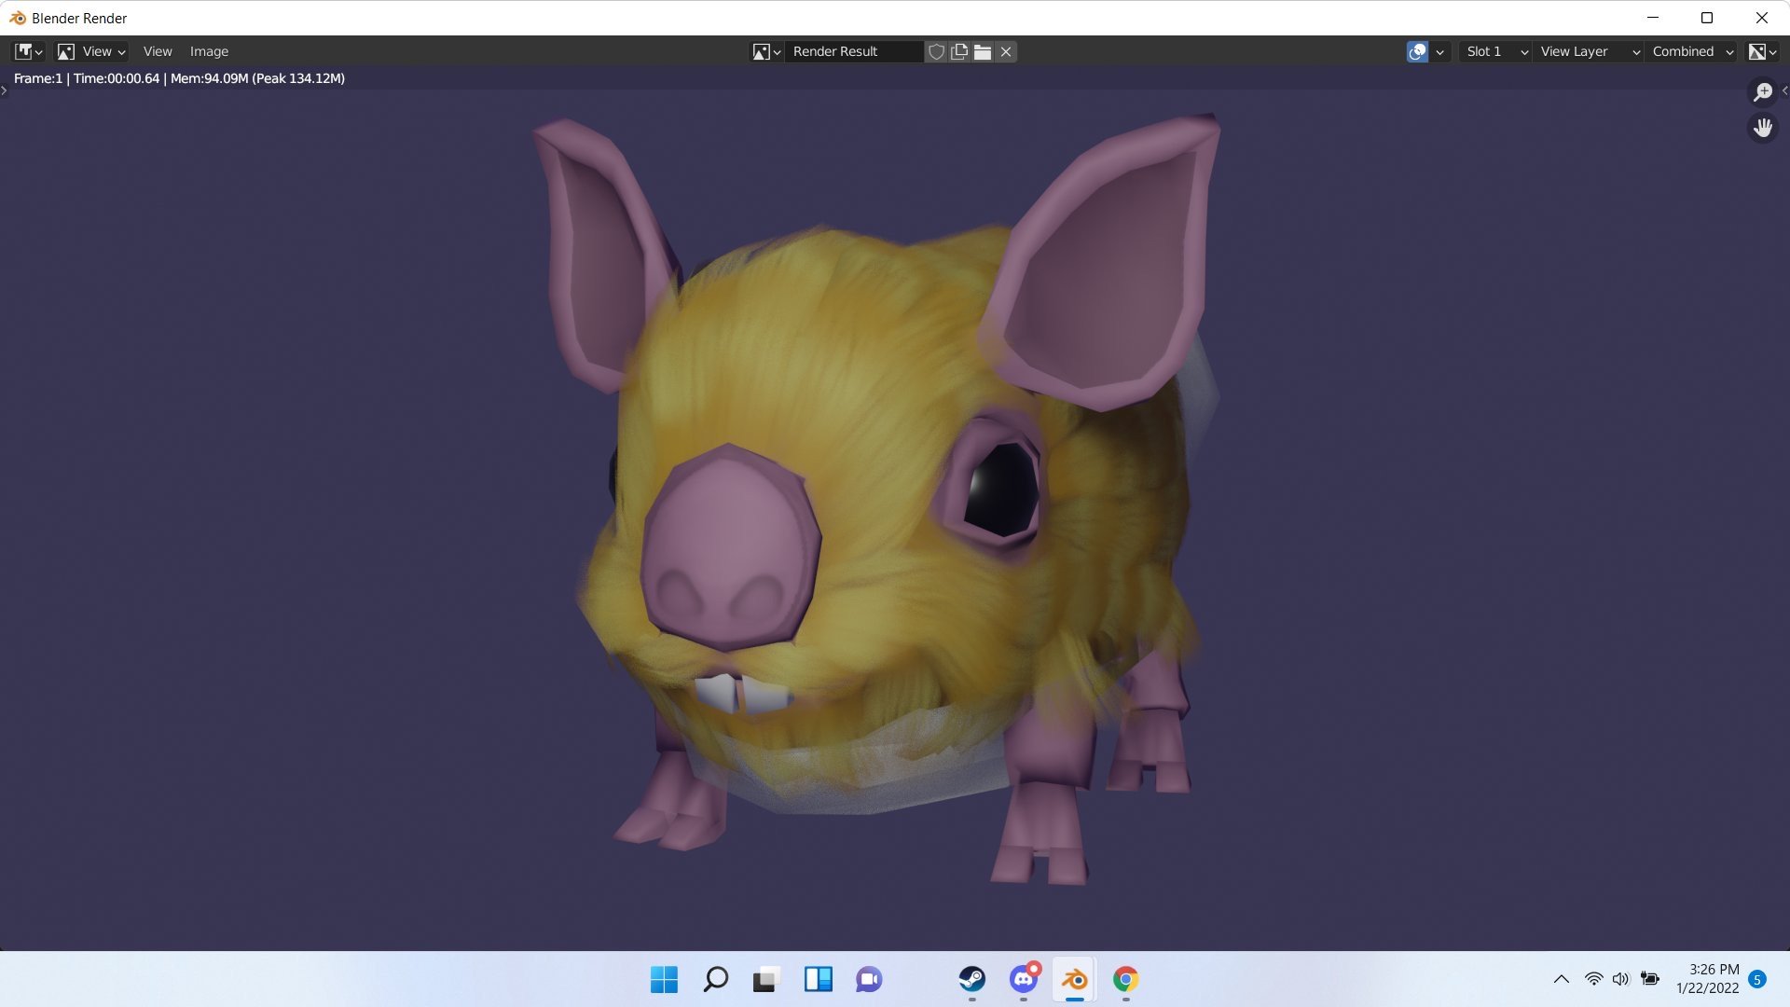Click the zoom magnifier gizmo
Screen dimensions: 1790x1007
pyautogui.click(x=1762, y=91)
